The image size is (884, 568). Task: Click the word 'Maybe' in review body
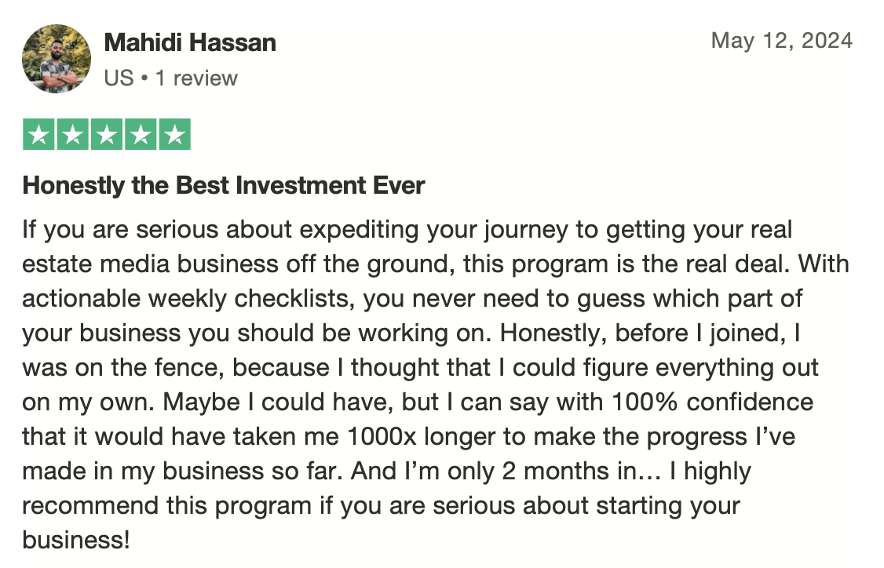(201, 403)
